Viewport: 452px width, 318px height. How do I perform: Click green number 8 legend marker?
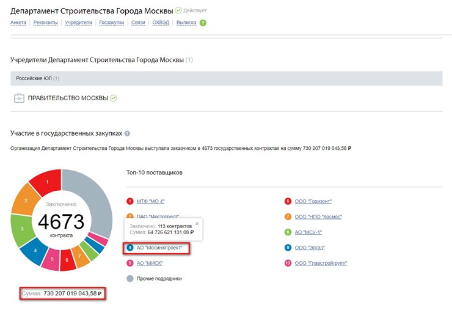pyautogui.click(x=288, y=232)
